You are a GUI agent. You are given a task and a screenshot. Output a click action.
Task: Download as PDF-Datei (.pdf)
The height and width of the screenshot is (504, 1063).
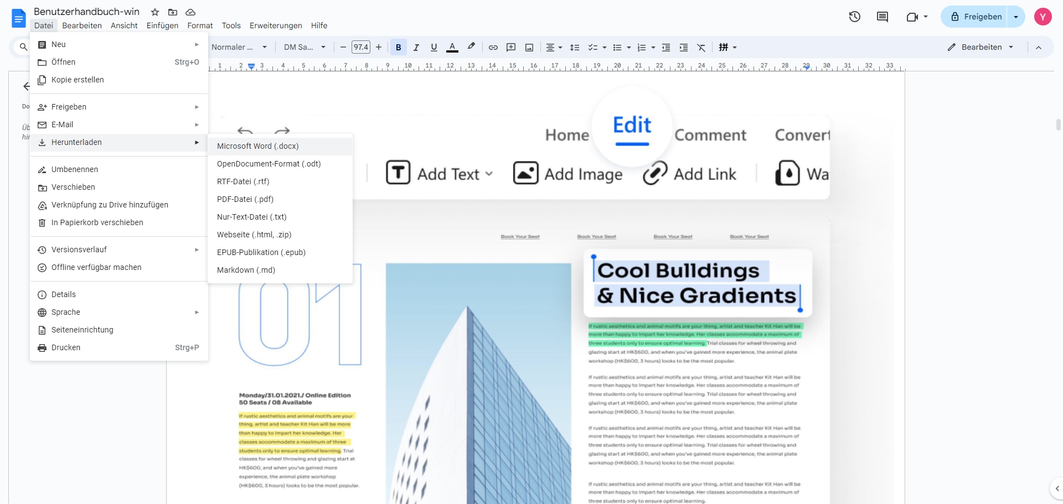(280, 199)
